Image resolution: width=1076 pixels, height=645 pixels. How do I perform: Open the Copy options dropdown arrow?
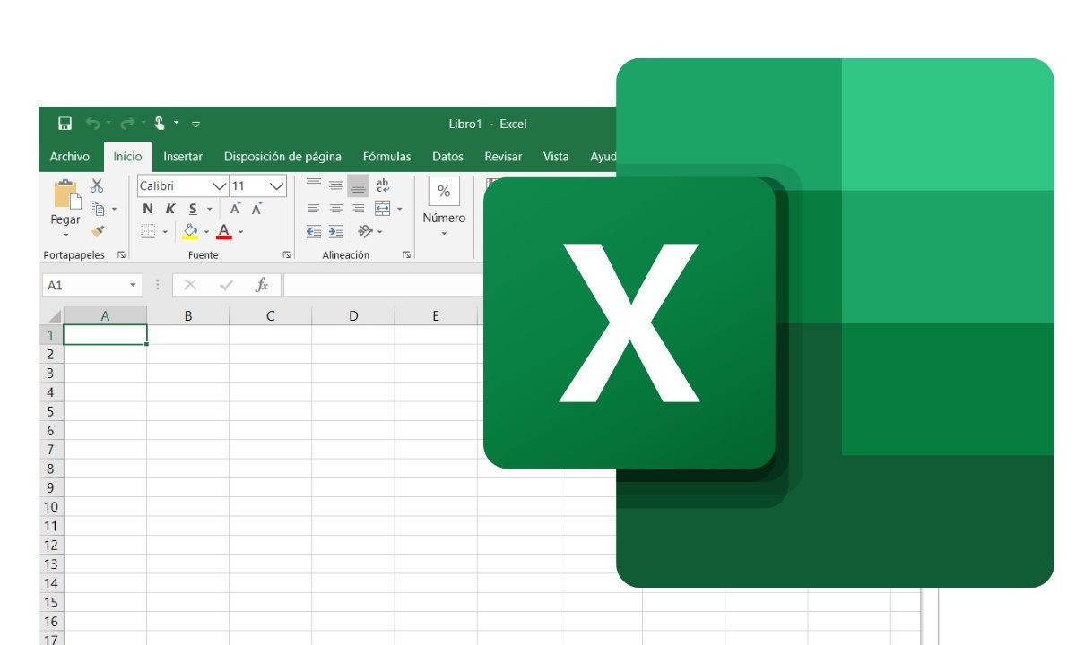tap(114, 210)
